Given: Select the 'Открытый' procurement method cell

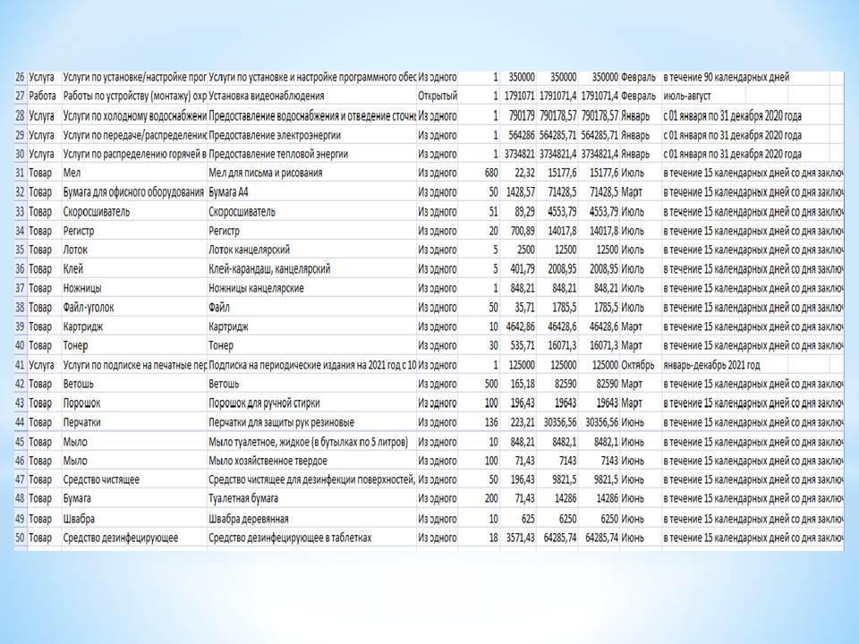Looking at the screenshot, I should pyautogui.click(x=438, y=96).
